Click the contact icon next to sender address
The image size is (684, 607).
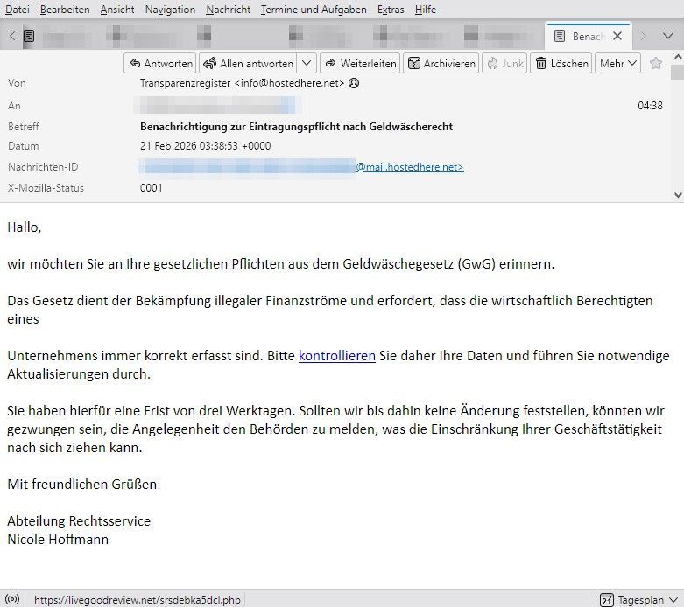[x=354, y=84]
